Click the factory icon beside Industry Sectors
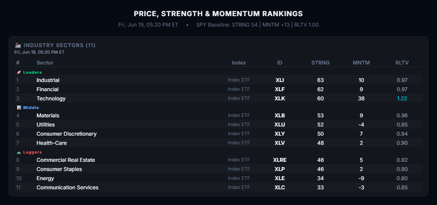 18,45
